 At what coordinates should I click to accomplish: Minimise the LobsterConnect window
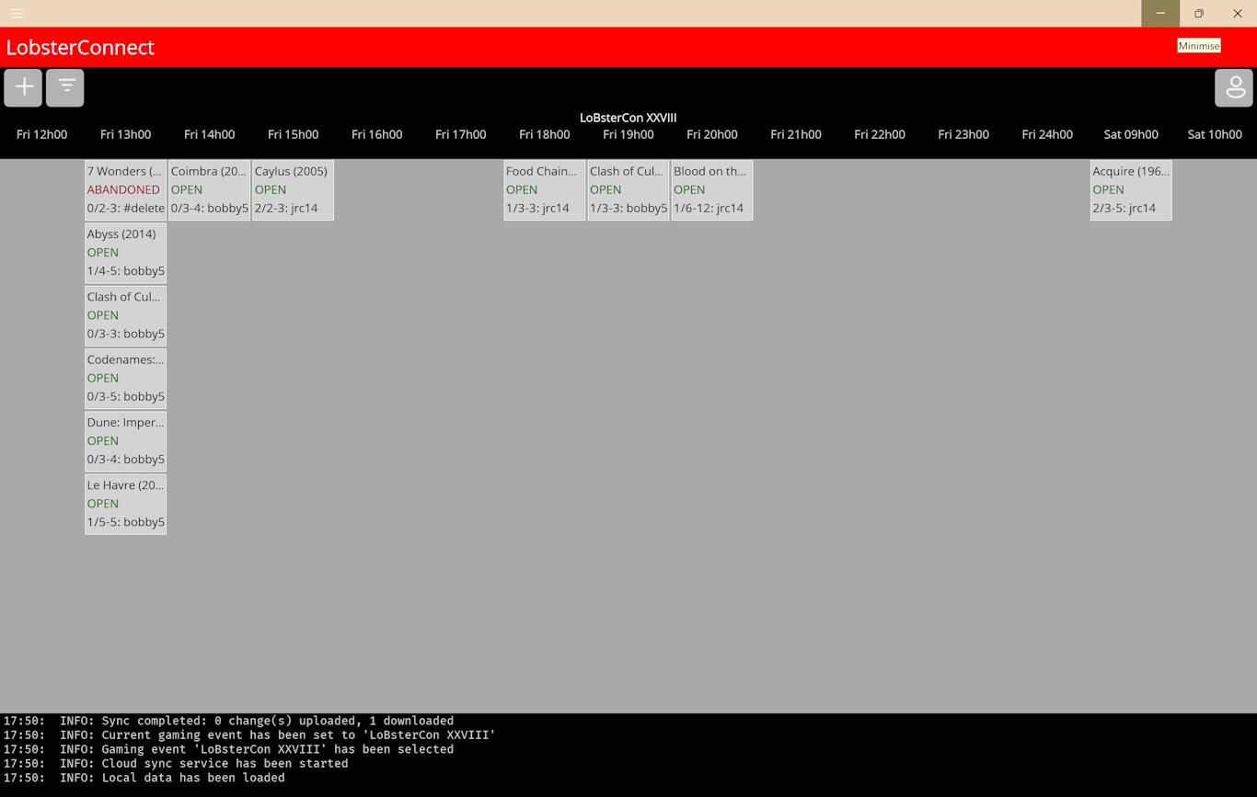coord(1160,13)
